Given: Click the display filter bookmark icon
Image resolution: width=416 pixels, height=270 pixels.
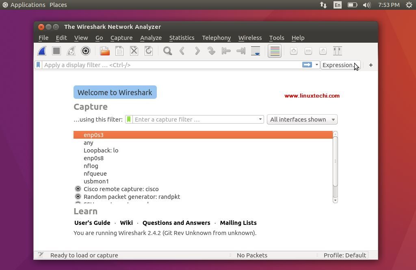Looking at the screenshot, I should (38, 65).
